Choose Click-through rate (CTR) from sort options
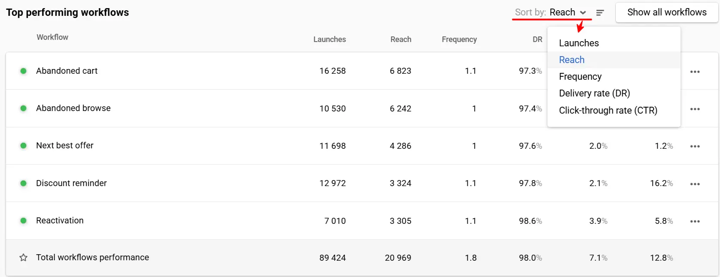The height and width of the screenshot is (277, 720). click(608, 110)
